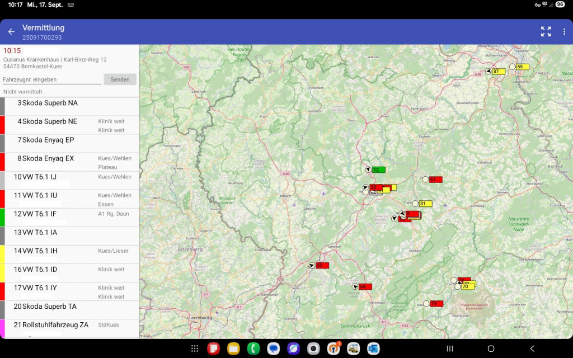Toggle fullscreen map view icon
This screenshot has width=573, height=358.
[546, 32]
